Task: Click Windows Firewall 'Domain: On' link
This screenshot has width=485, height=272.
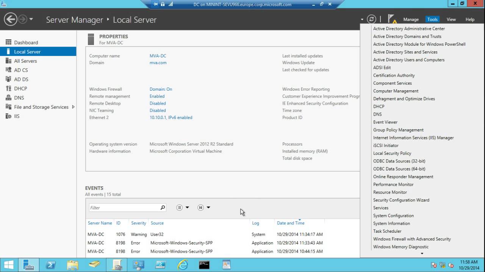Action: point(161,89)
